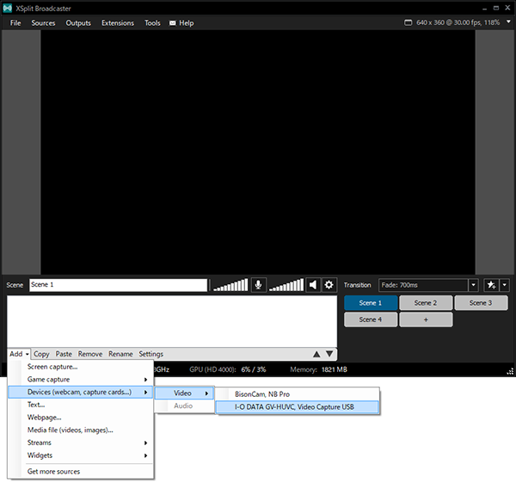Open audio settings gear icon
516x483 pixels.
tap(329, 285)
